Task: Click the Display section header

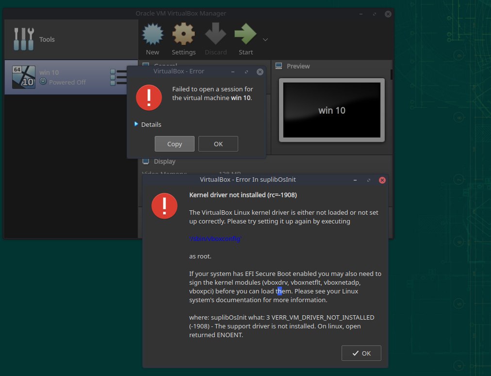Action: (164, 161)
